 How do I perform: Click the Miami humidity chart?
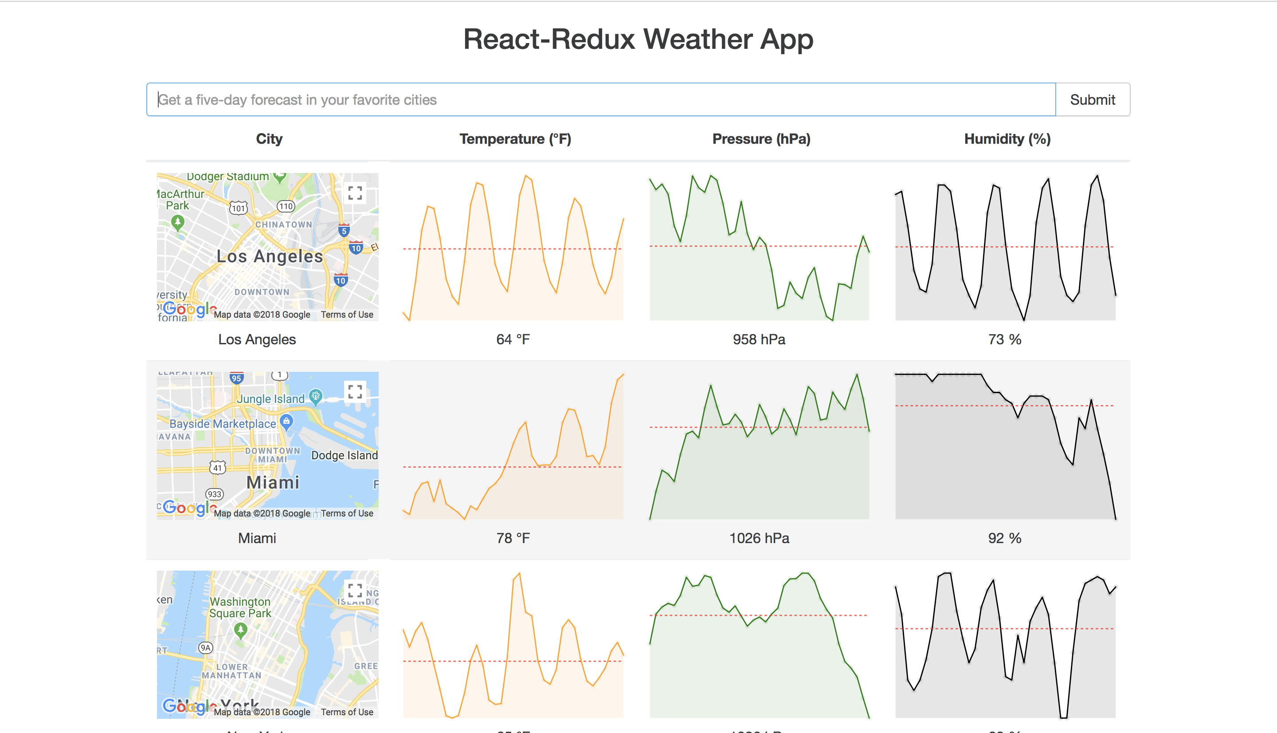[1005, 445]
